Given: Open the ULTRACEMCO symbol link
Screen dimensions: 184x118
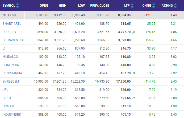Looking at the screenshot, I should coord(12,40).
